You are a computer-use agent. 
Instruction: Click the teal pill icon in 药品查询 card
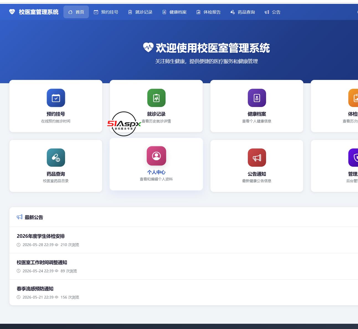click(56, 158)
